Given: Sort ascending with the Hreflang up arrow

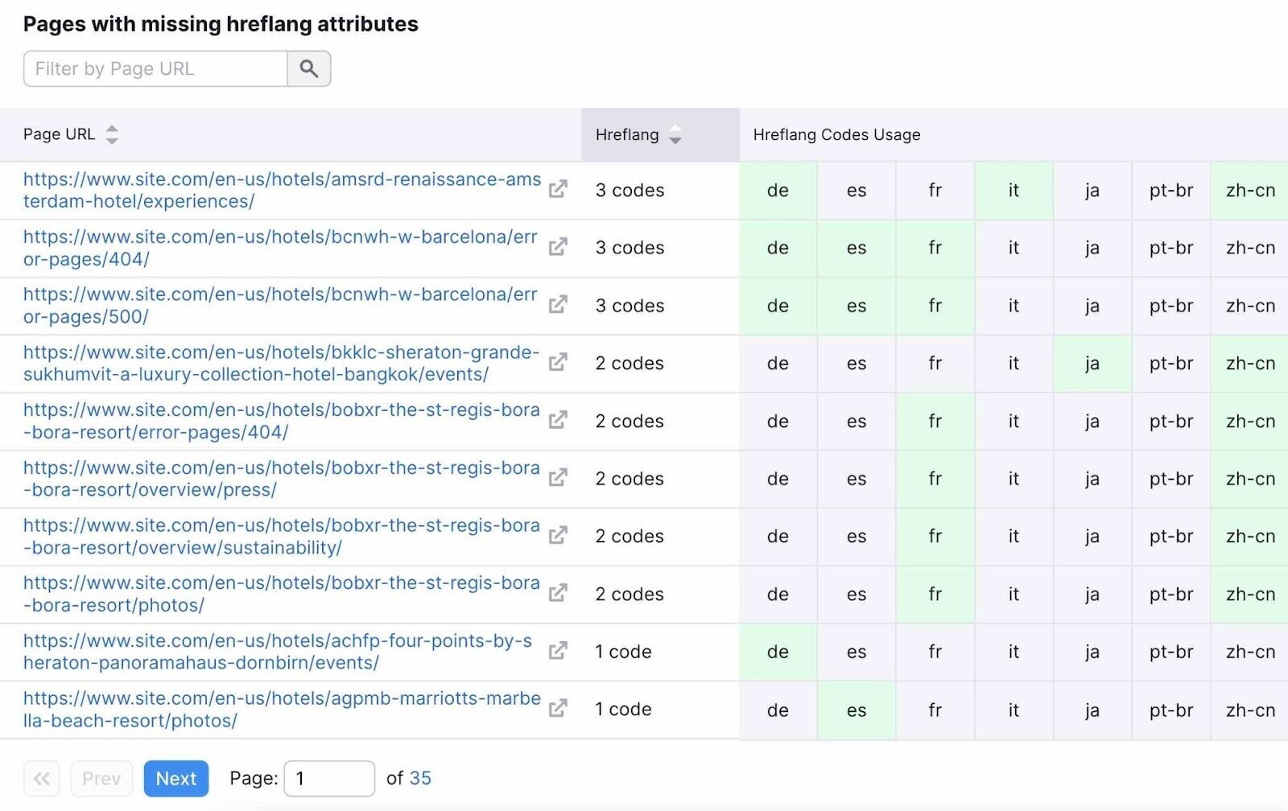Looking at the screenshot, I should tap(675, 130).
